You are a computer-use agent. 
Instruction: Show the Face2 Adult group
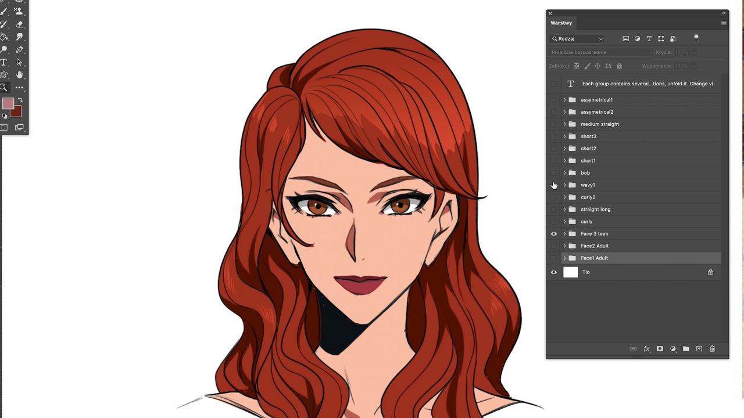[x=553, y=246]
